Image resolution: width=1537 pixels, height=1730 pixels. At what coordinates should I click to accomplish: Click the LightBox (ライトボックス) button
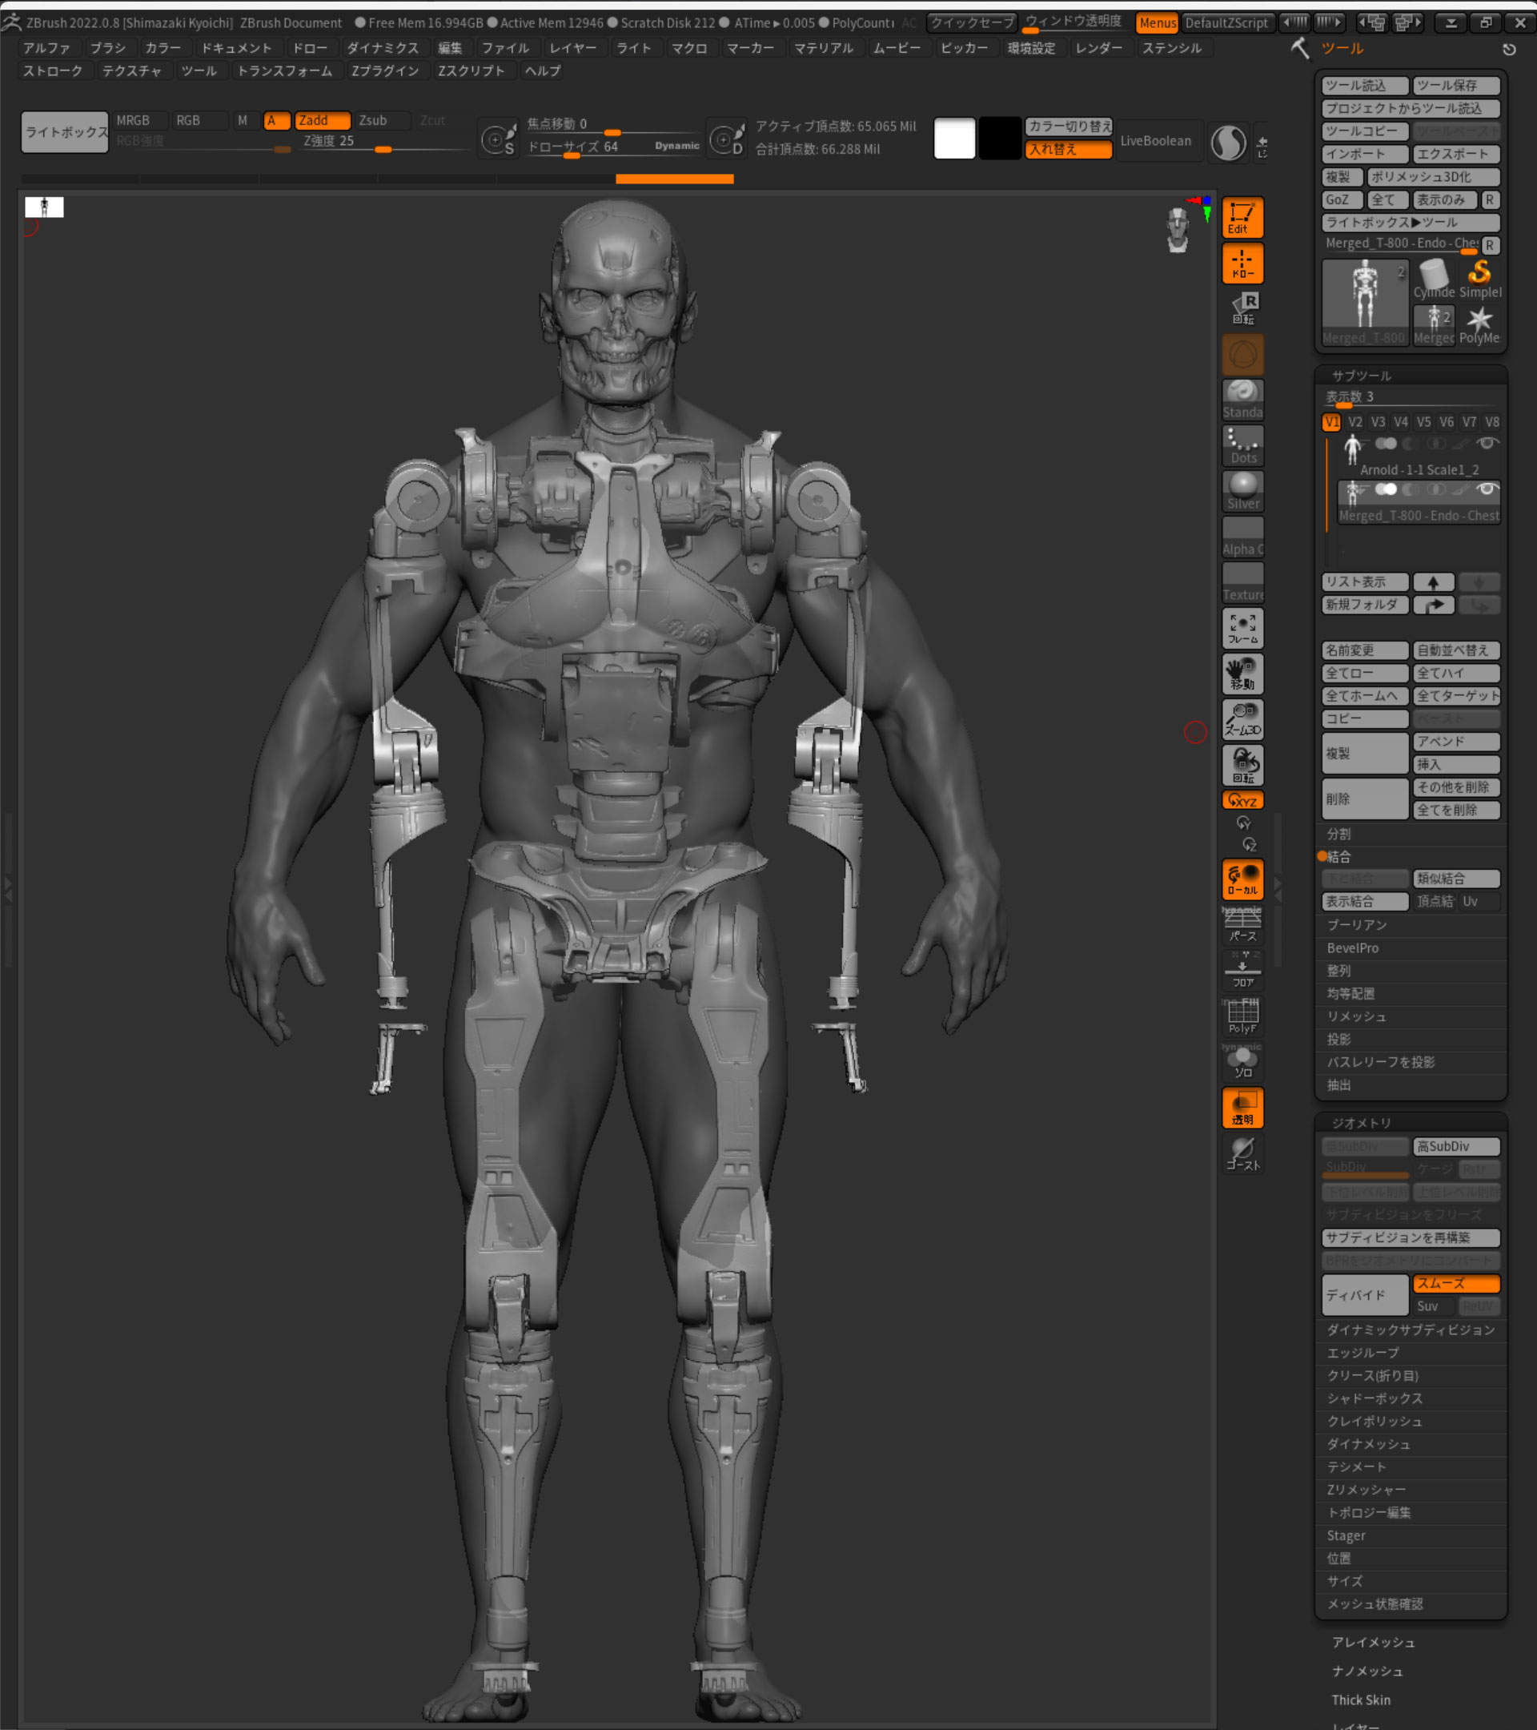[65, 132]
